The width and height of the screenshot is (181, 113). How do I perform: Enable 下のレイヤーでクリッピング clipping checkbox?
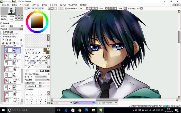[1, 34]
